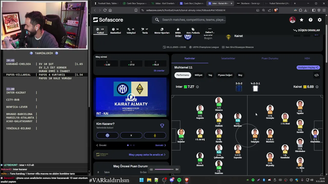Open the share icon in address bar
Image resolution: width=328 pixels, height=184 pixels.
click(269, 10)
